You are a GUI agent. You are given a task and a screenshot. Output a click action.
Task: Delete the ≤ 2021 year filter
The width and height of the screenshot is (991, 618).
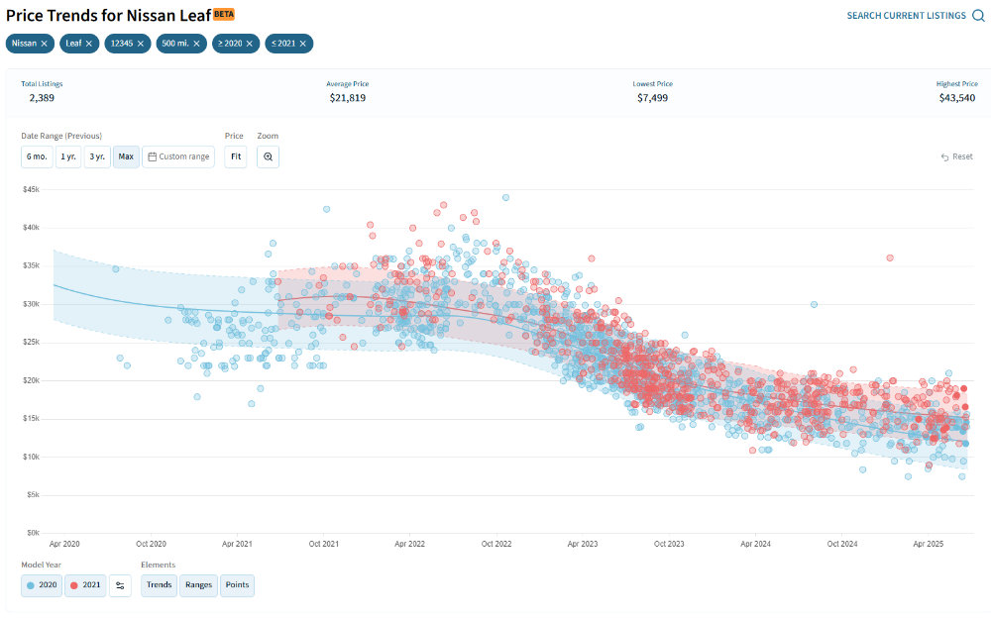(302, 44)
